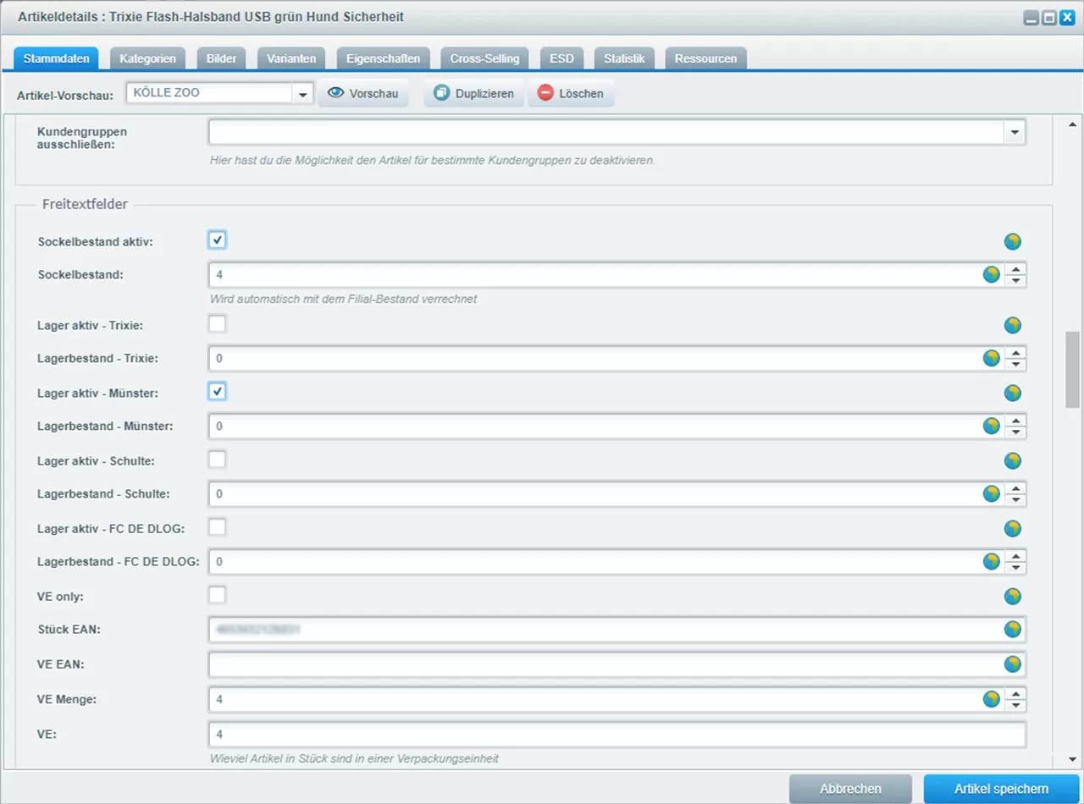Enable the Lager aktiv - Trixie checkbox
This screenshot has width=1084, height=804.
218,324
